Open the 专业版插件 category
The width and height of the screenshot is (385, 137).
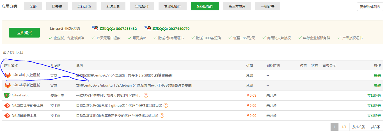[173, 6]
